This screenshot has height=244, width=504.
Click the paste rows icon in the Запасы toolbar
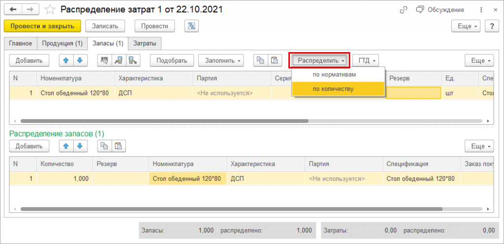point(274,61)
